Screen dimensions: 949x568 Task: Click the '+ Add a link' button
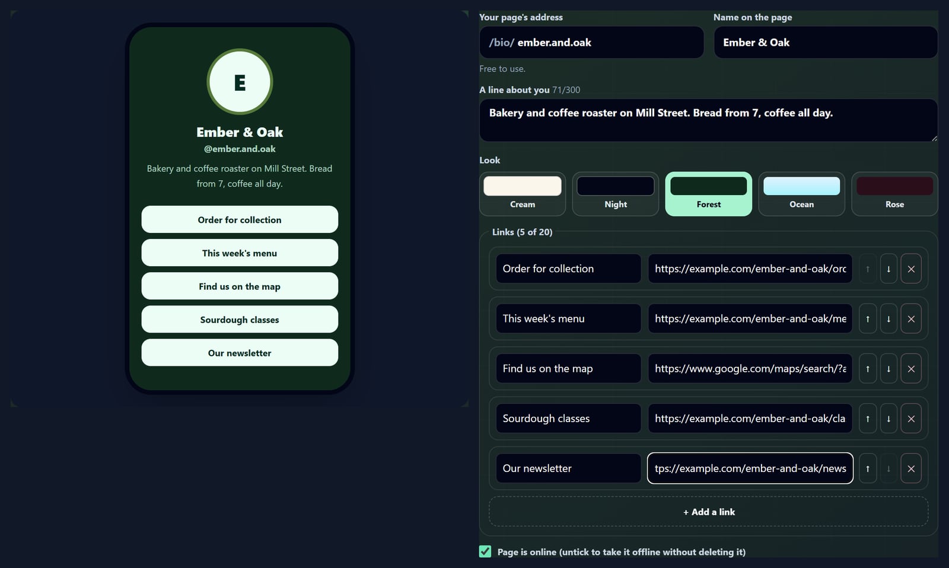pyautogui.click(x=709, y=512)
